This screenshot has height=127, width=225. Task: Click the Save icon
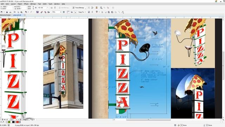point(7,12)
